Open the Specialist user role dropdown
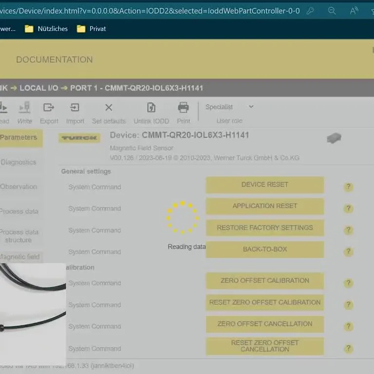The image size is (374, 374). point(229,107)
